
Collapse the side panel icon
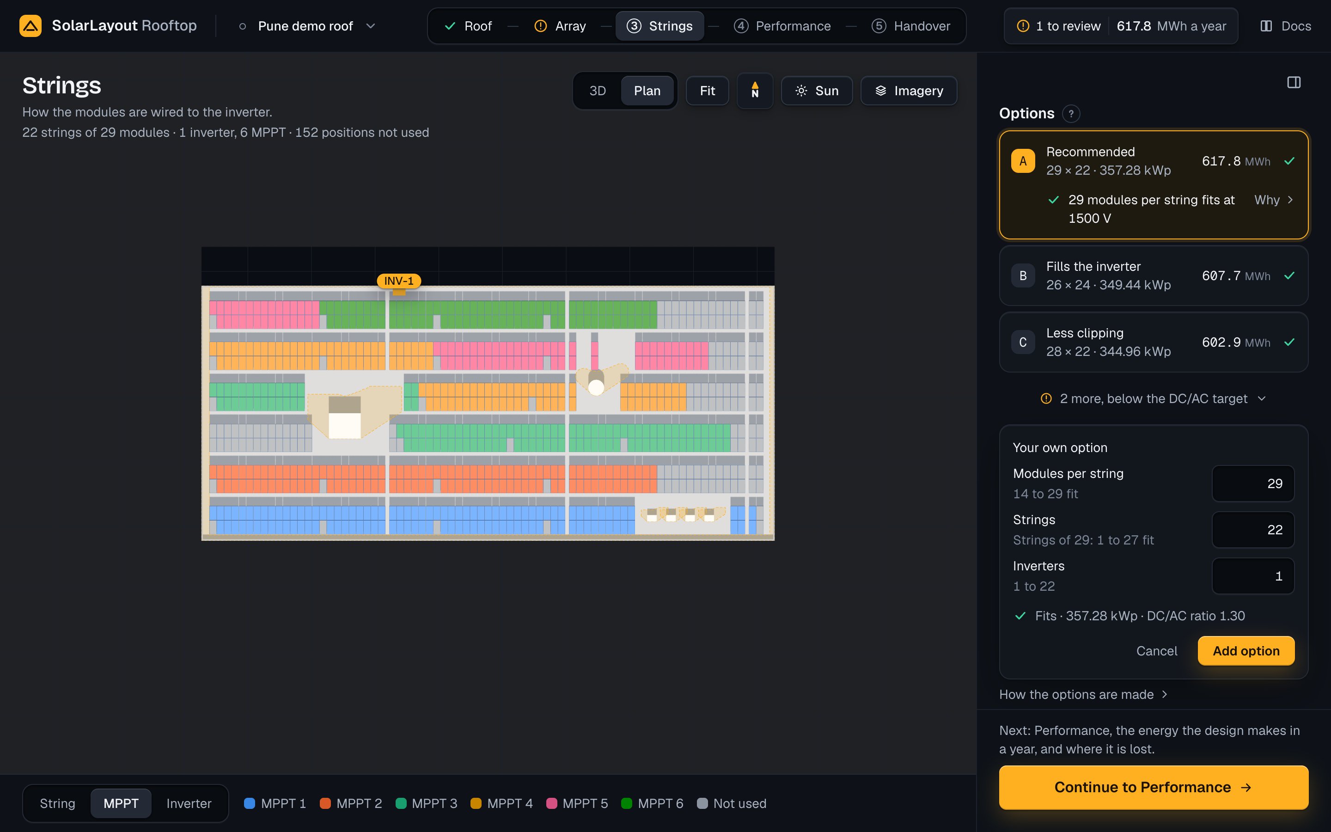pos(1294,83)
